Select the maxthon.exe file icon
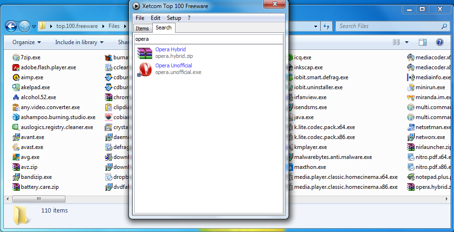Image resolution: width=454 pixels, height=232 pixels. [x=289, y=167]
